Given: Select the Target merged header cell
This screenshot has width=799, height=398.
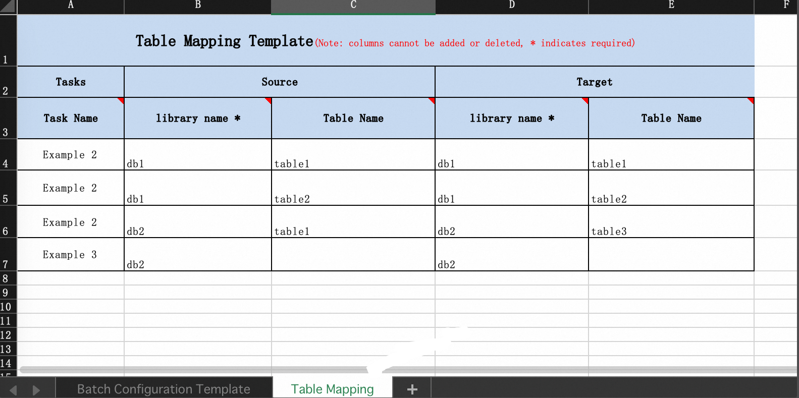Looking at the screenshot, I should [594, 82].
